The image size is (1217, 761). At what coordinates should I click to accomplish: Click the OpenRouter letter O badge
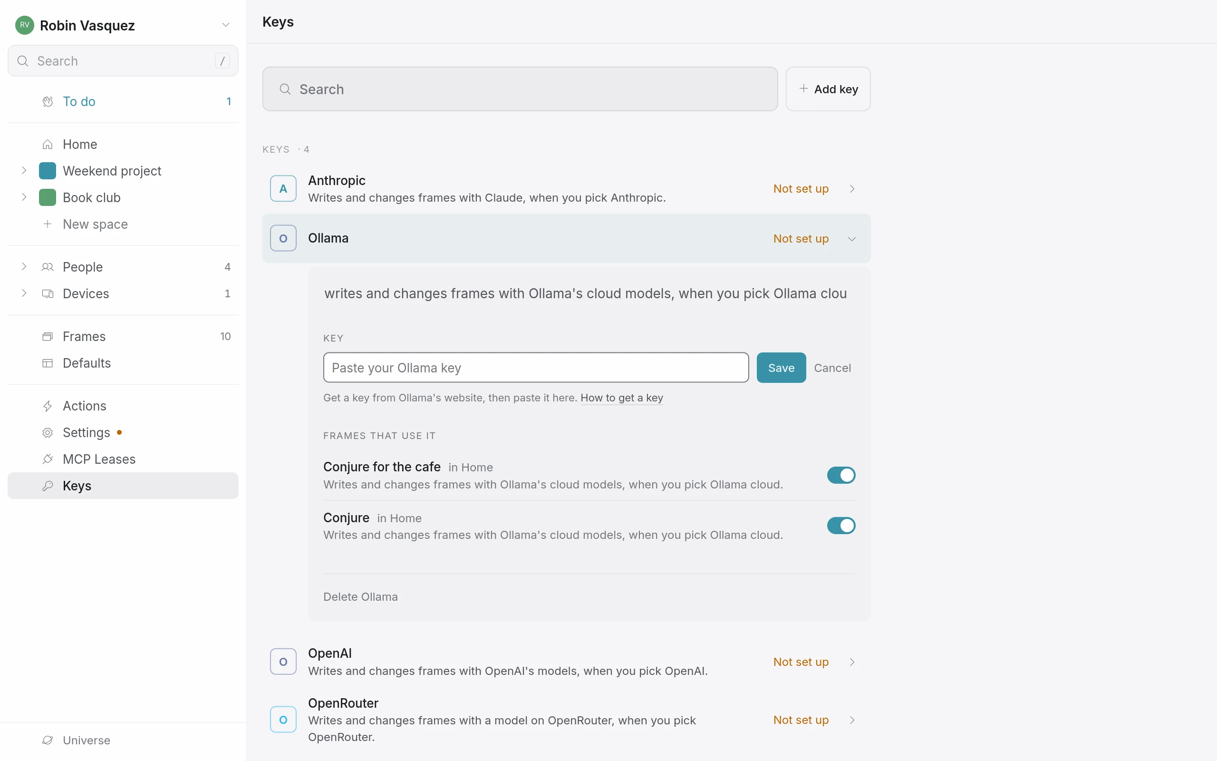click(x=283, y=719)
